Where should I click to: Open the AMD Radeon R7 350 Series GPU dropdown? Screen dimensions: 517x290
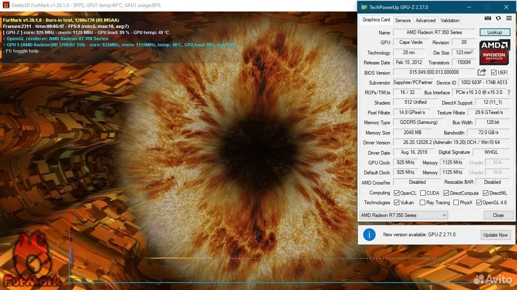click(403, 215)
